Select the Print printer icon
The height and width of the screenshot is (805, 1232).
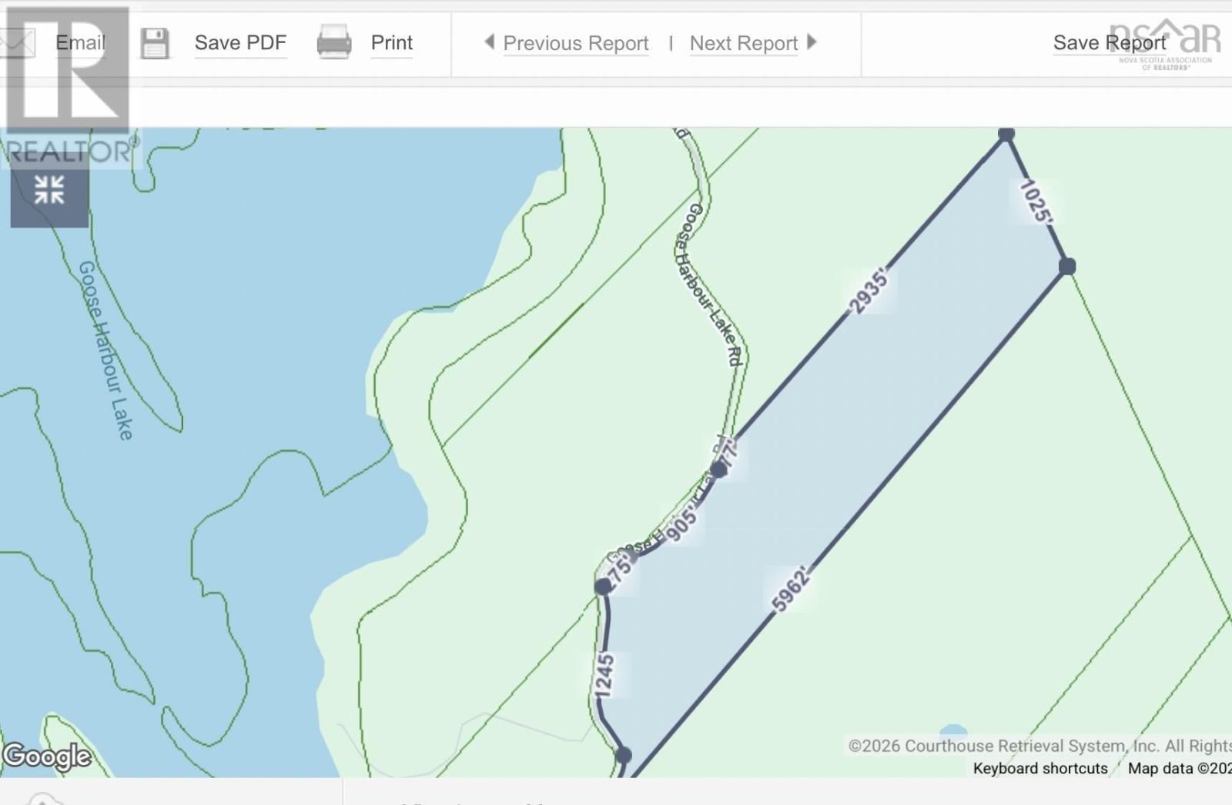331,42
